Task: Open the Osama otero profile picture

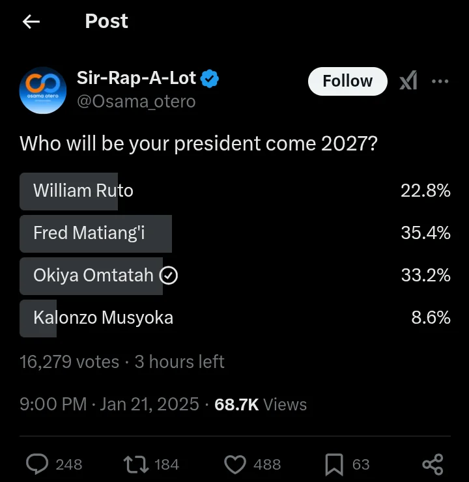Action: [43, 91]
